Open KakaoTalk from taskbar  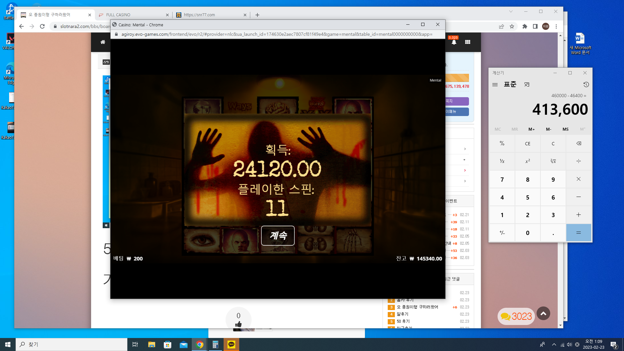pyautogui.click(x=231, y=344)
